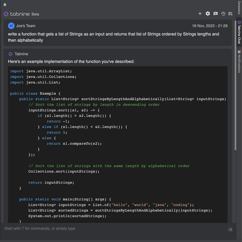Open Tabnine settings gear
This screenshot has height=242, width=242.
(x=208, y=13)
